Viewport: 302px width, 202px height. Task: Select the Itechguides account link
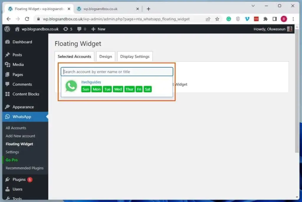point(91,82)
